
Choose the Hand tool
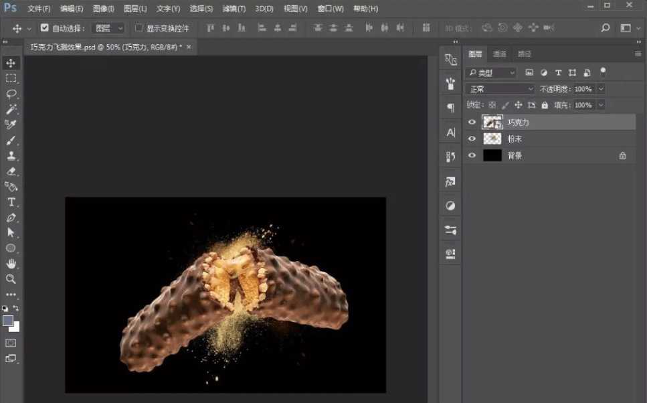click(11, 264)
